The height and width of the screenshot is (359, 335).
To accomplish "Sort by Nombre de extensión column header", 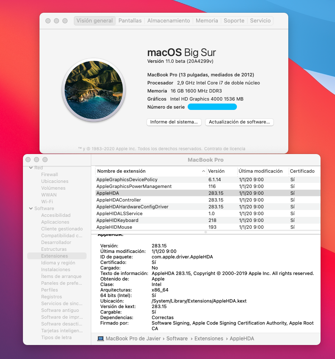I will [x=151, y=171].
